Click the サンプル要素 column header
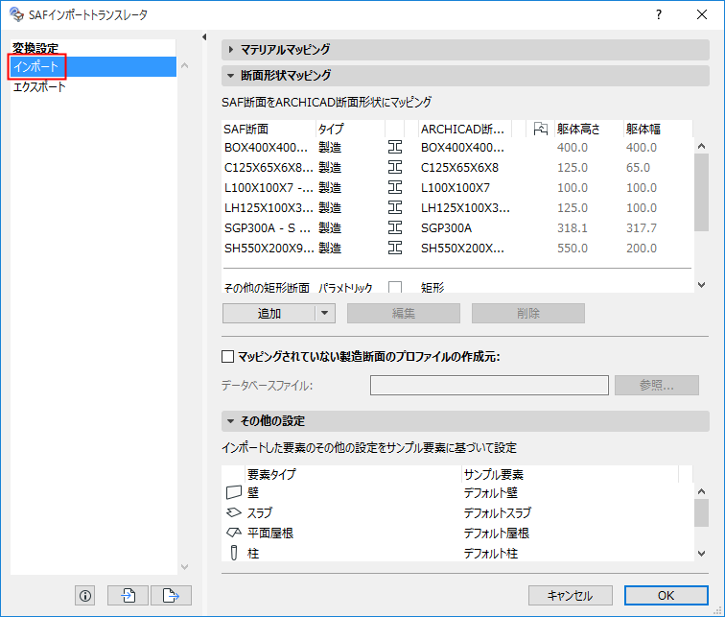Screen dimensions: 725x617 tap(570, 474)
